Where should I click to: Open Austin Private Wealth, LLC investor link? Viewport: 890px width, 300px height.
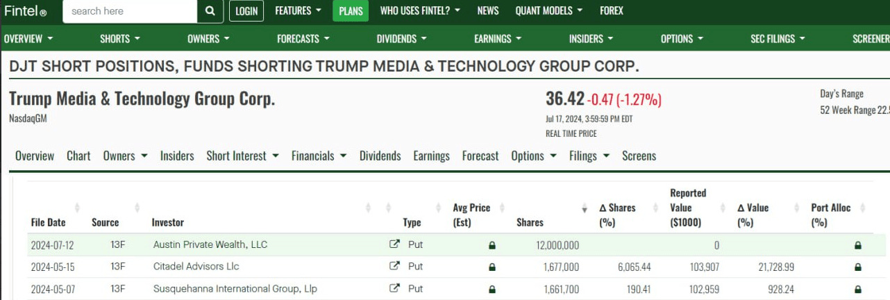(x=210, y=244)
